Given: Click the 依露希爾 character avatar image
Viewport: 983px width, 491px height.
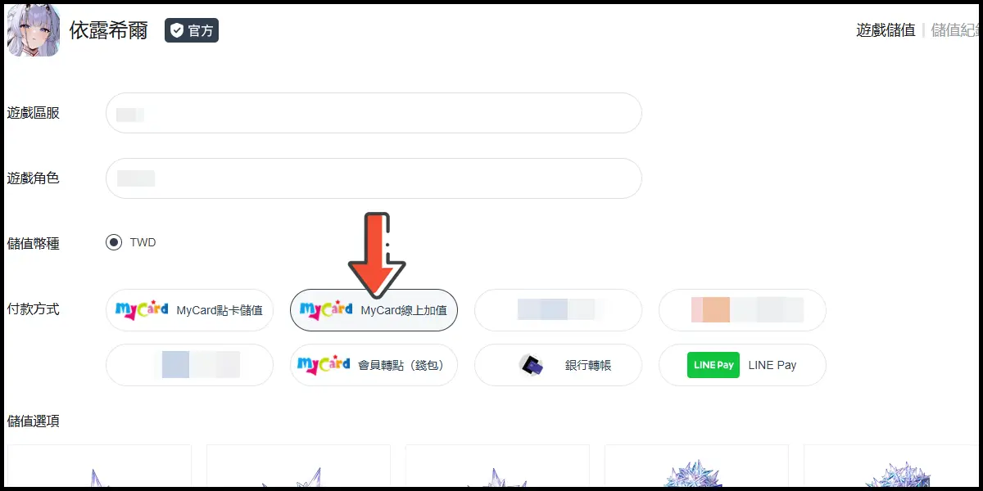Looking at the screenshot, I should [x=33, y=30].
